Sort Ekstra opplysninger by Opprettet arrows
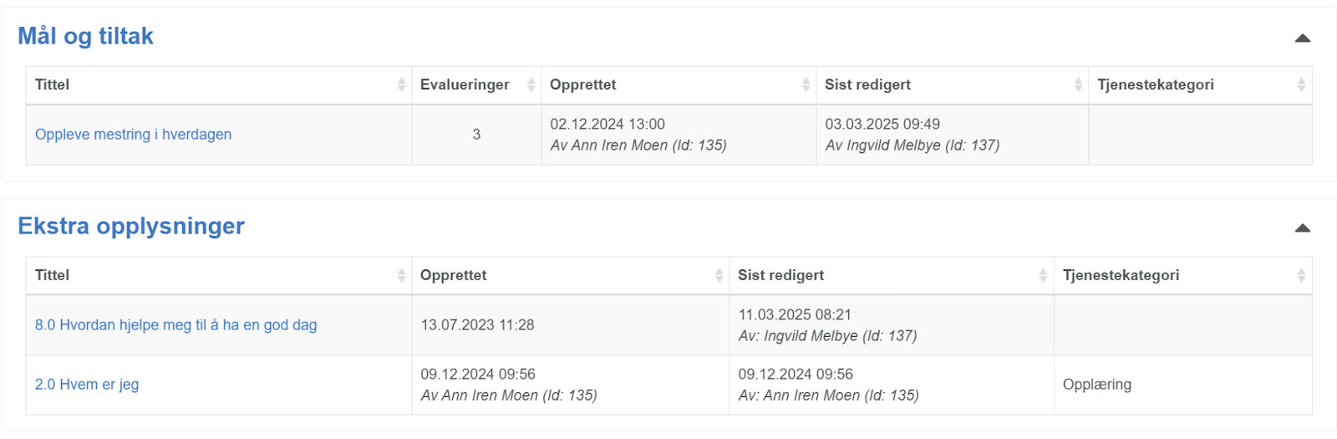 (x=719, y=275)
